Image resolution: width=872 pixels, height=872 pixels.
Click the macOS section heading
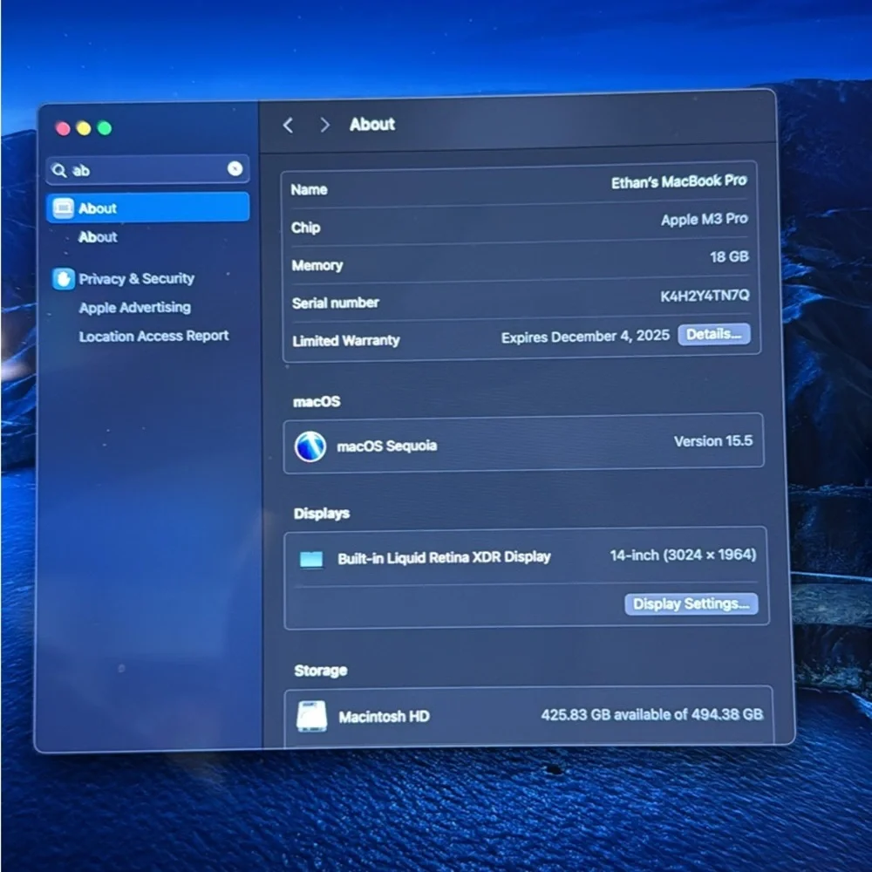click(x=317, y=401)
